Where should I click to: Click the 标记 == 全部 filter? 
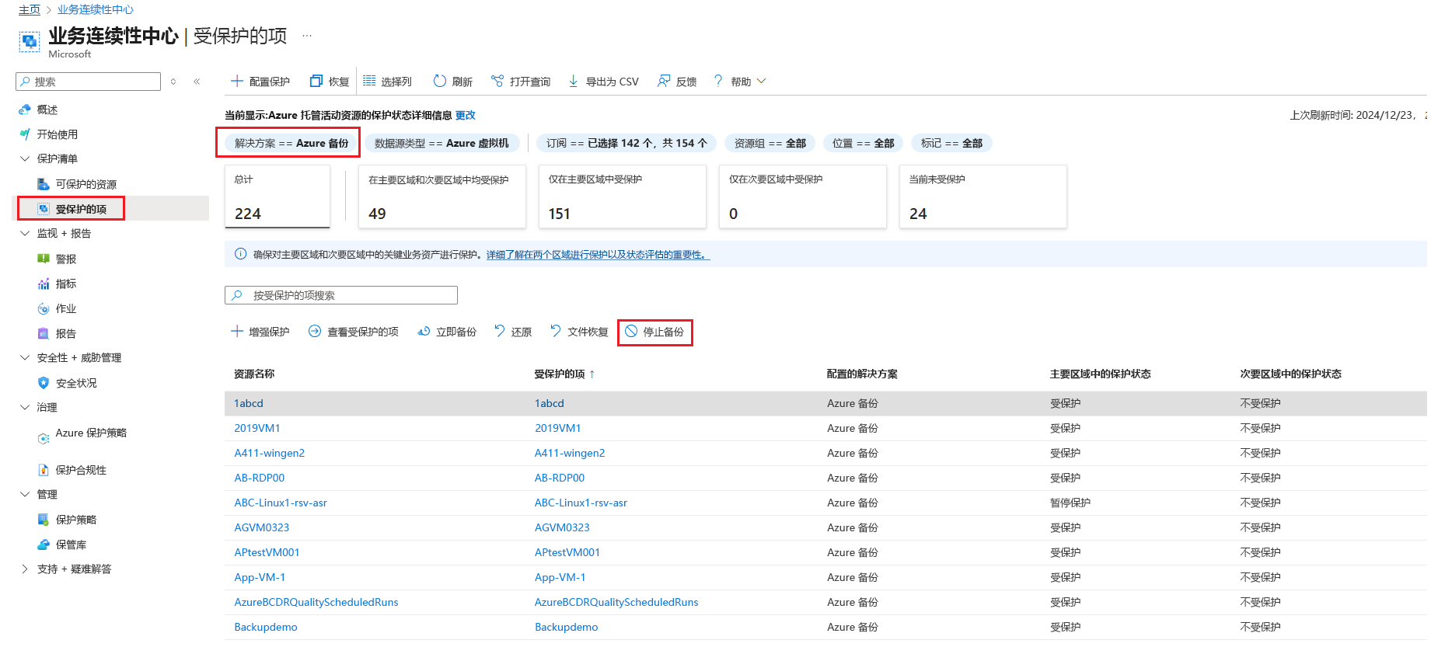[x=951, y=143]
